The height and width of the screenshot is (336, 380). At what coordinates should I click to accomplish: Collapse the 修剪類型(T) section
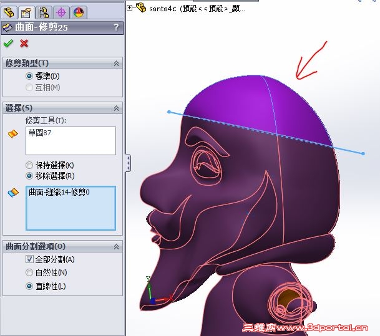(x=116, y=64)
